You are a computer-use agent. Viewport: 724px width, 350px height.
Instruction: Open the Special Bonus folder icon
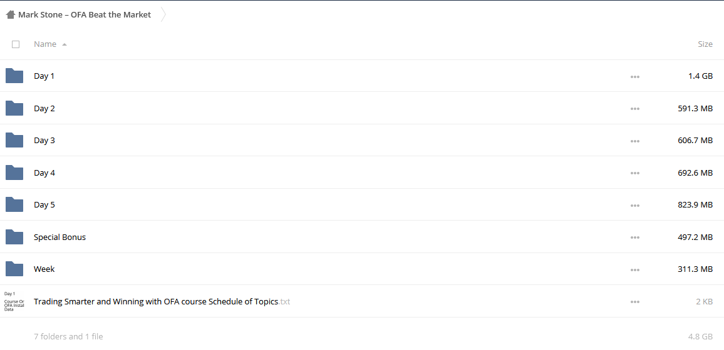coord(14,237)
